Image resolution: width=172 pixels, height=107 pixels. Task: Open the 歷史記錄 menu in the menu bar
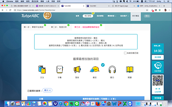pyautogui.click(x=35, y=1)
